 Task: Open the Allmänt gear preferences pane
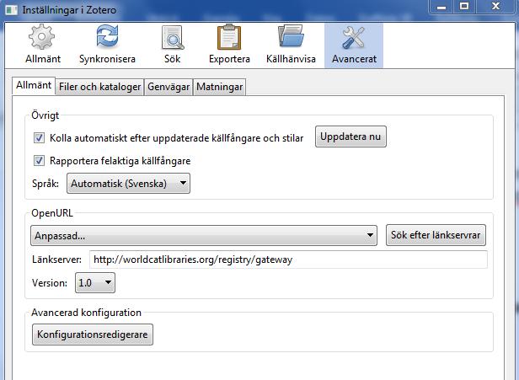(x=42, y=45)
